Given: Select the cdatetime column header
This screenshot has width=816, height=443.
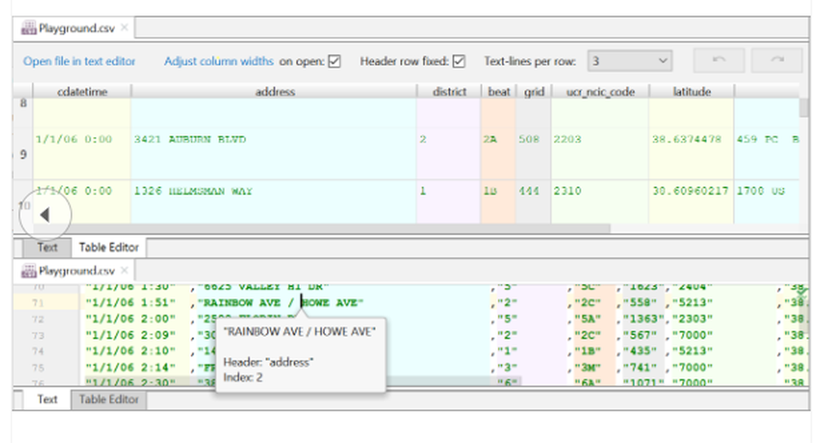Looking at the screenshot, I should [82, 91].
